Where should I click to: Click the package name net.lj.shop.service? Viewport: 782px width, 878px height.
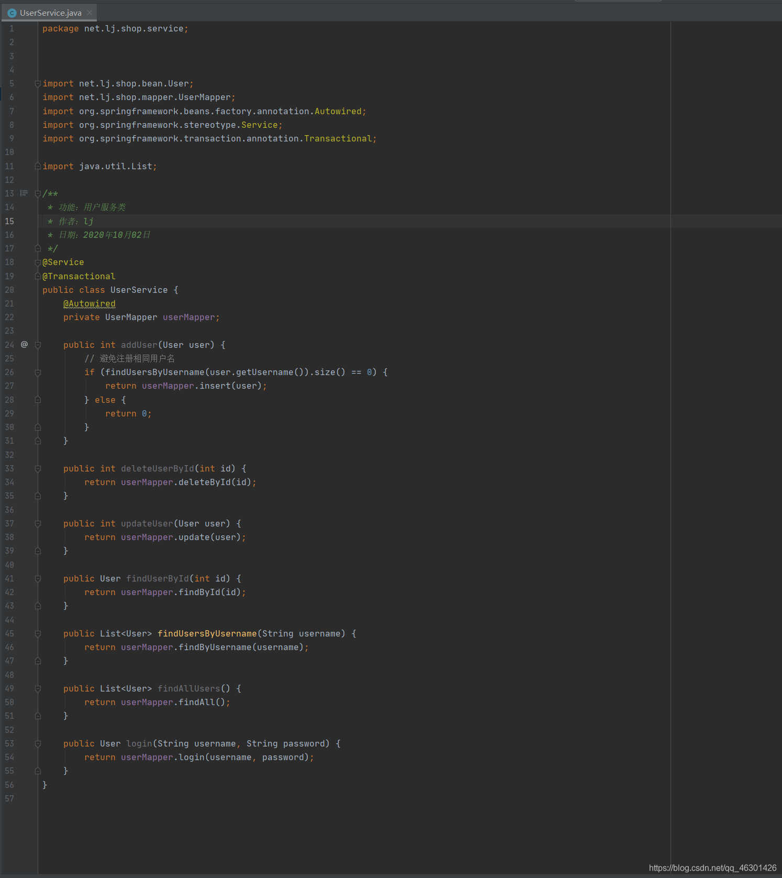tap(133, 29)
